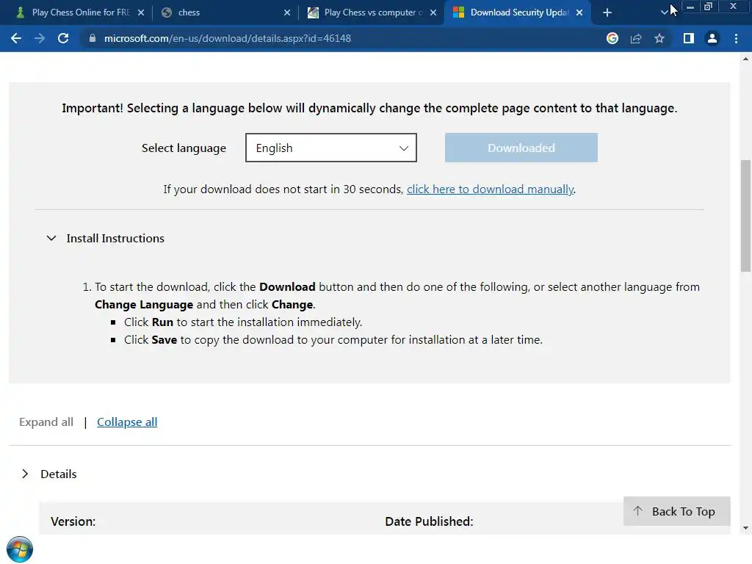The height and width of the screenshot is (564, 752).
Task: Share this page icon
Action: [x=636, y=38]
